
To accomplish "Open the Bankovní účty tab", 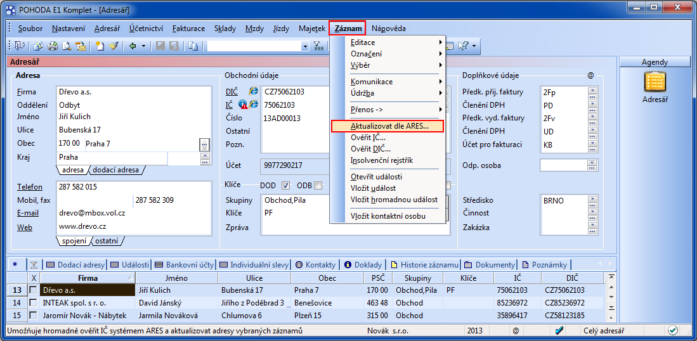I will point(185,265).
